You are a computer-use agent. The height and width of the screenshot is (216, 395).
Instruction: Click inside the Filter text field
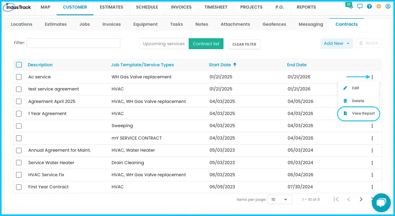(x=73, y=43)
